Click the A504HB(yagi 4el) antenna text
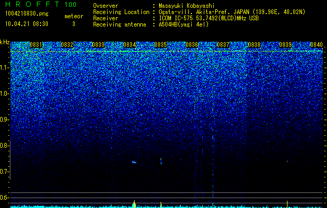 (184, 24)
